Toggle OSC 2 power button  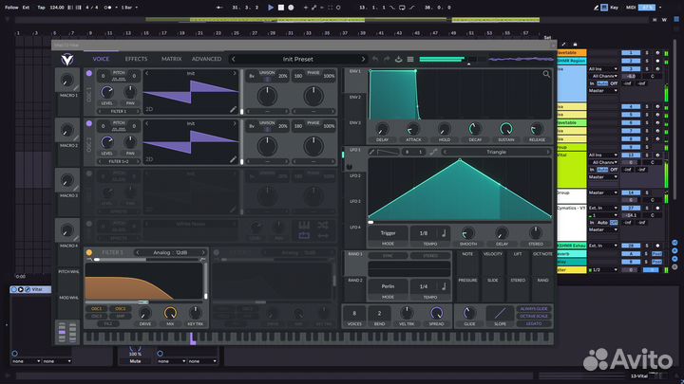pos(89,123)
